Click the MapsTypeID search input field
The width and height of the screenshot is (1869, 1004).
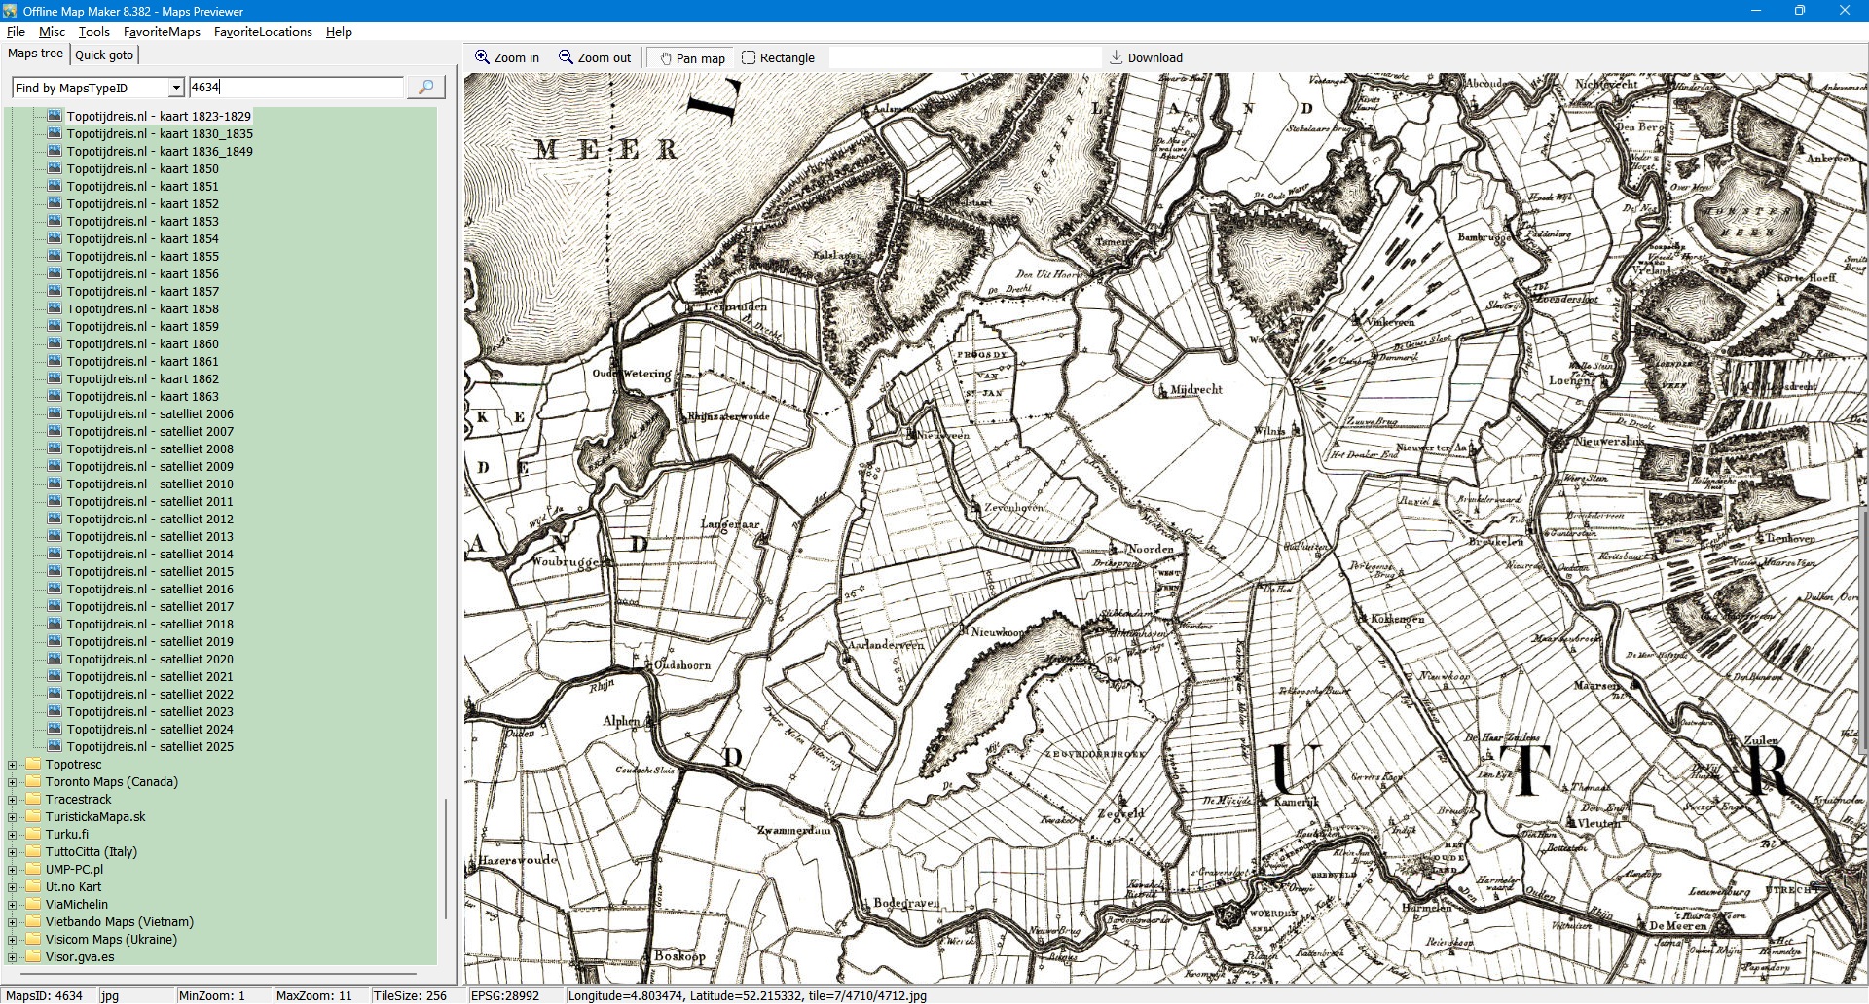pos(295,88)
